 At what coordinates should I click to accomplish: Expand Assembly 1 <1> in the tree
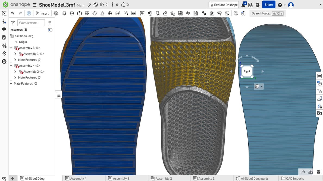[x=15, y=53]
